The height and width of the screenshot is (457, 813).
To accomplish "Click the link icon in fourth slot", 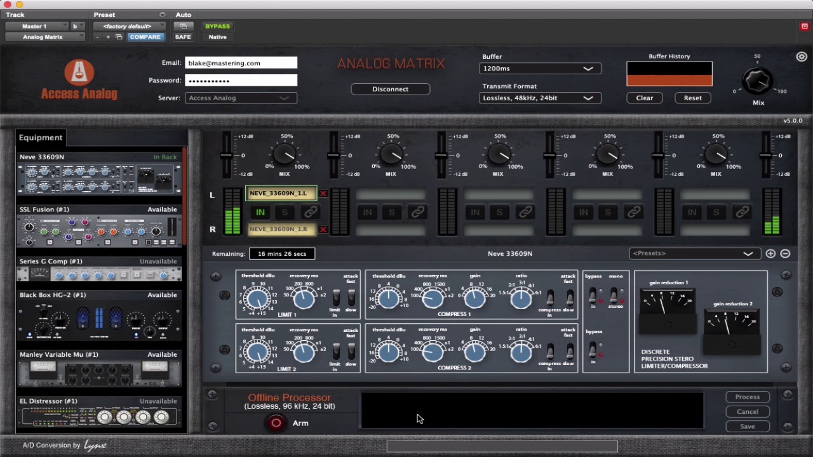I will coord(633,212).
